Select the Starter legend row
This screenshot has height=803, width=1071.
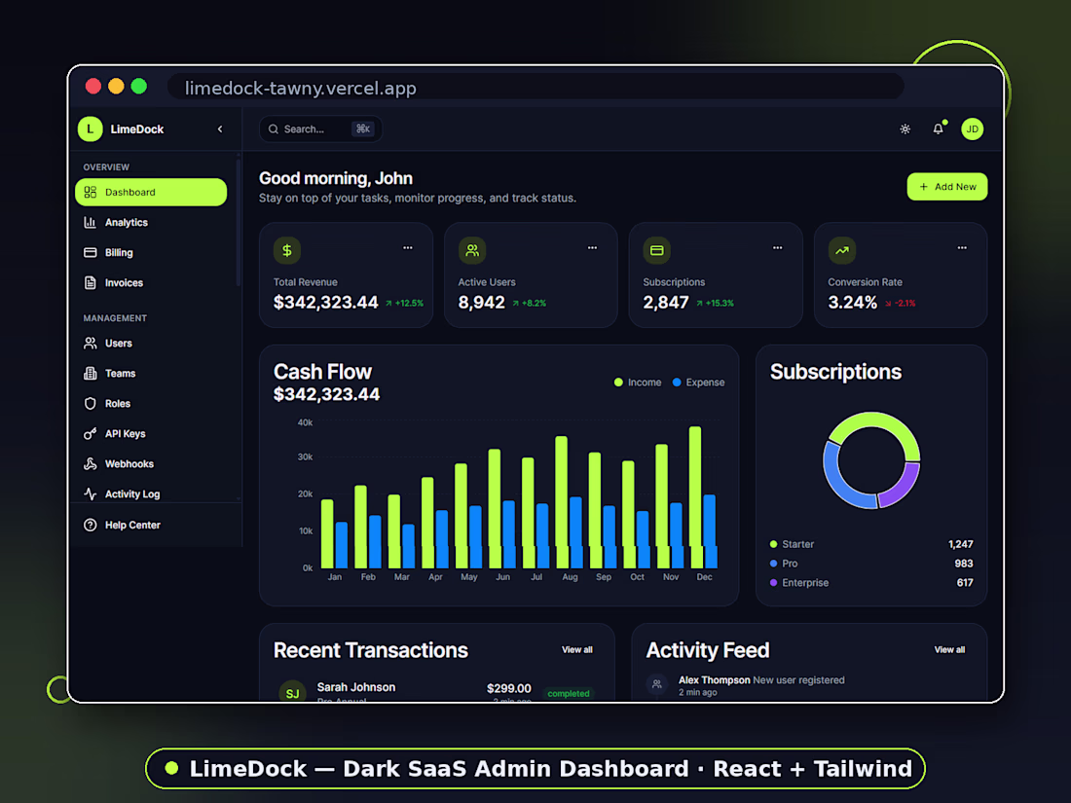click(x=870, y=544)
